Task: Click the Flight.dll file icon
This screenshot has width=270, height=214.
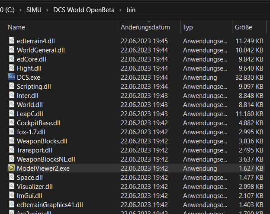Action: [12, 68]
